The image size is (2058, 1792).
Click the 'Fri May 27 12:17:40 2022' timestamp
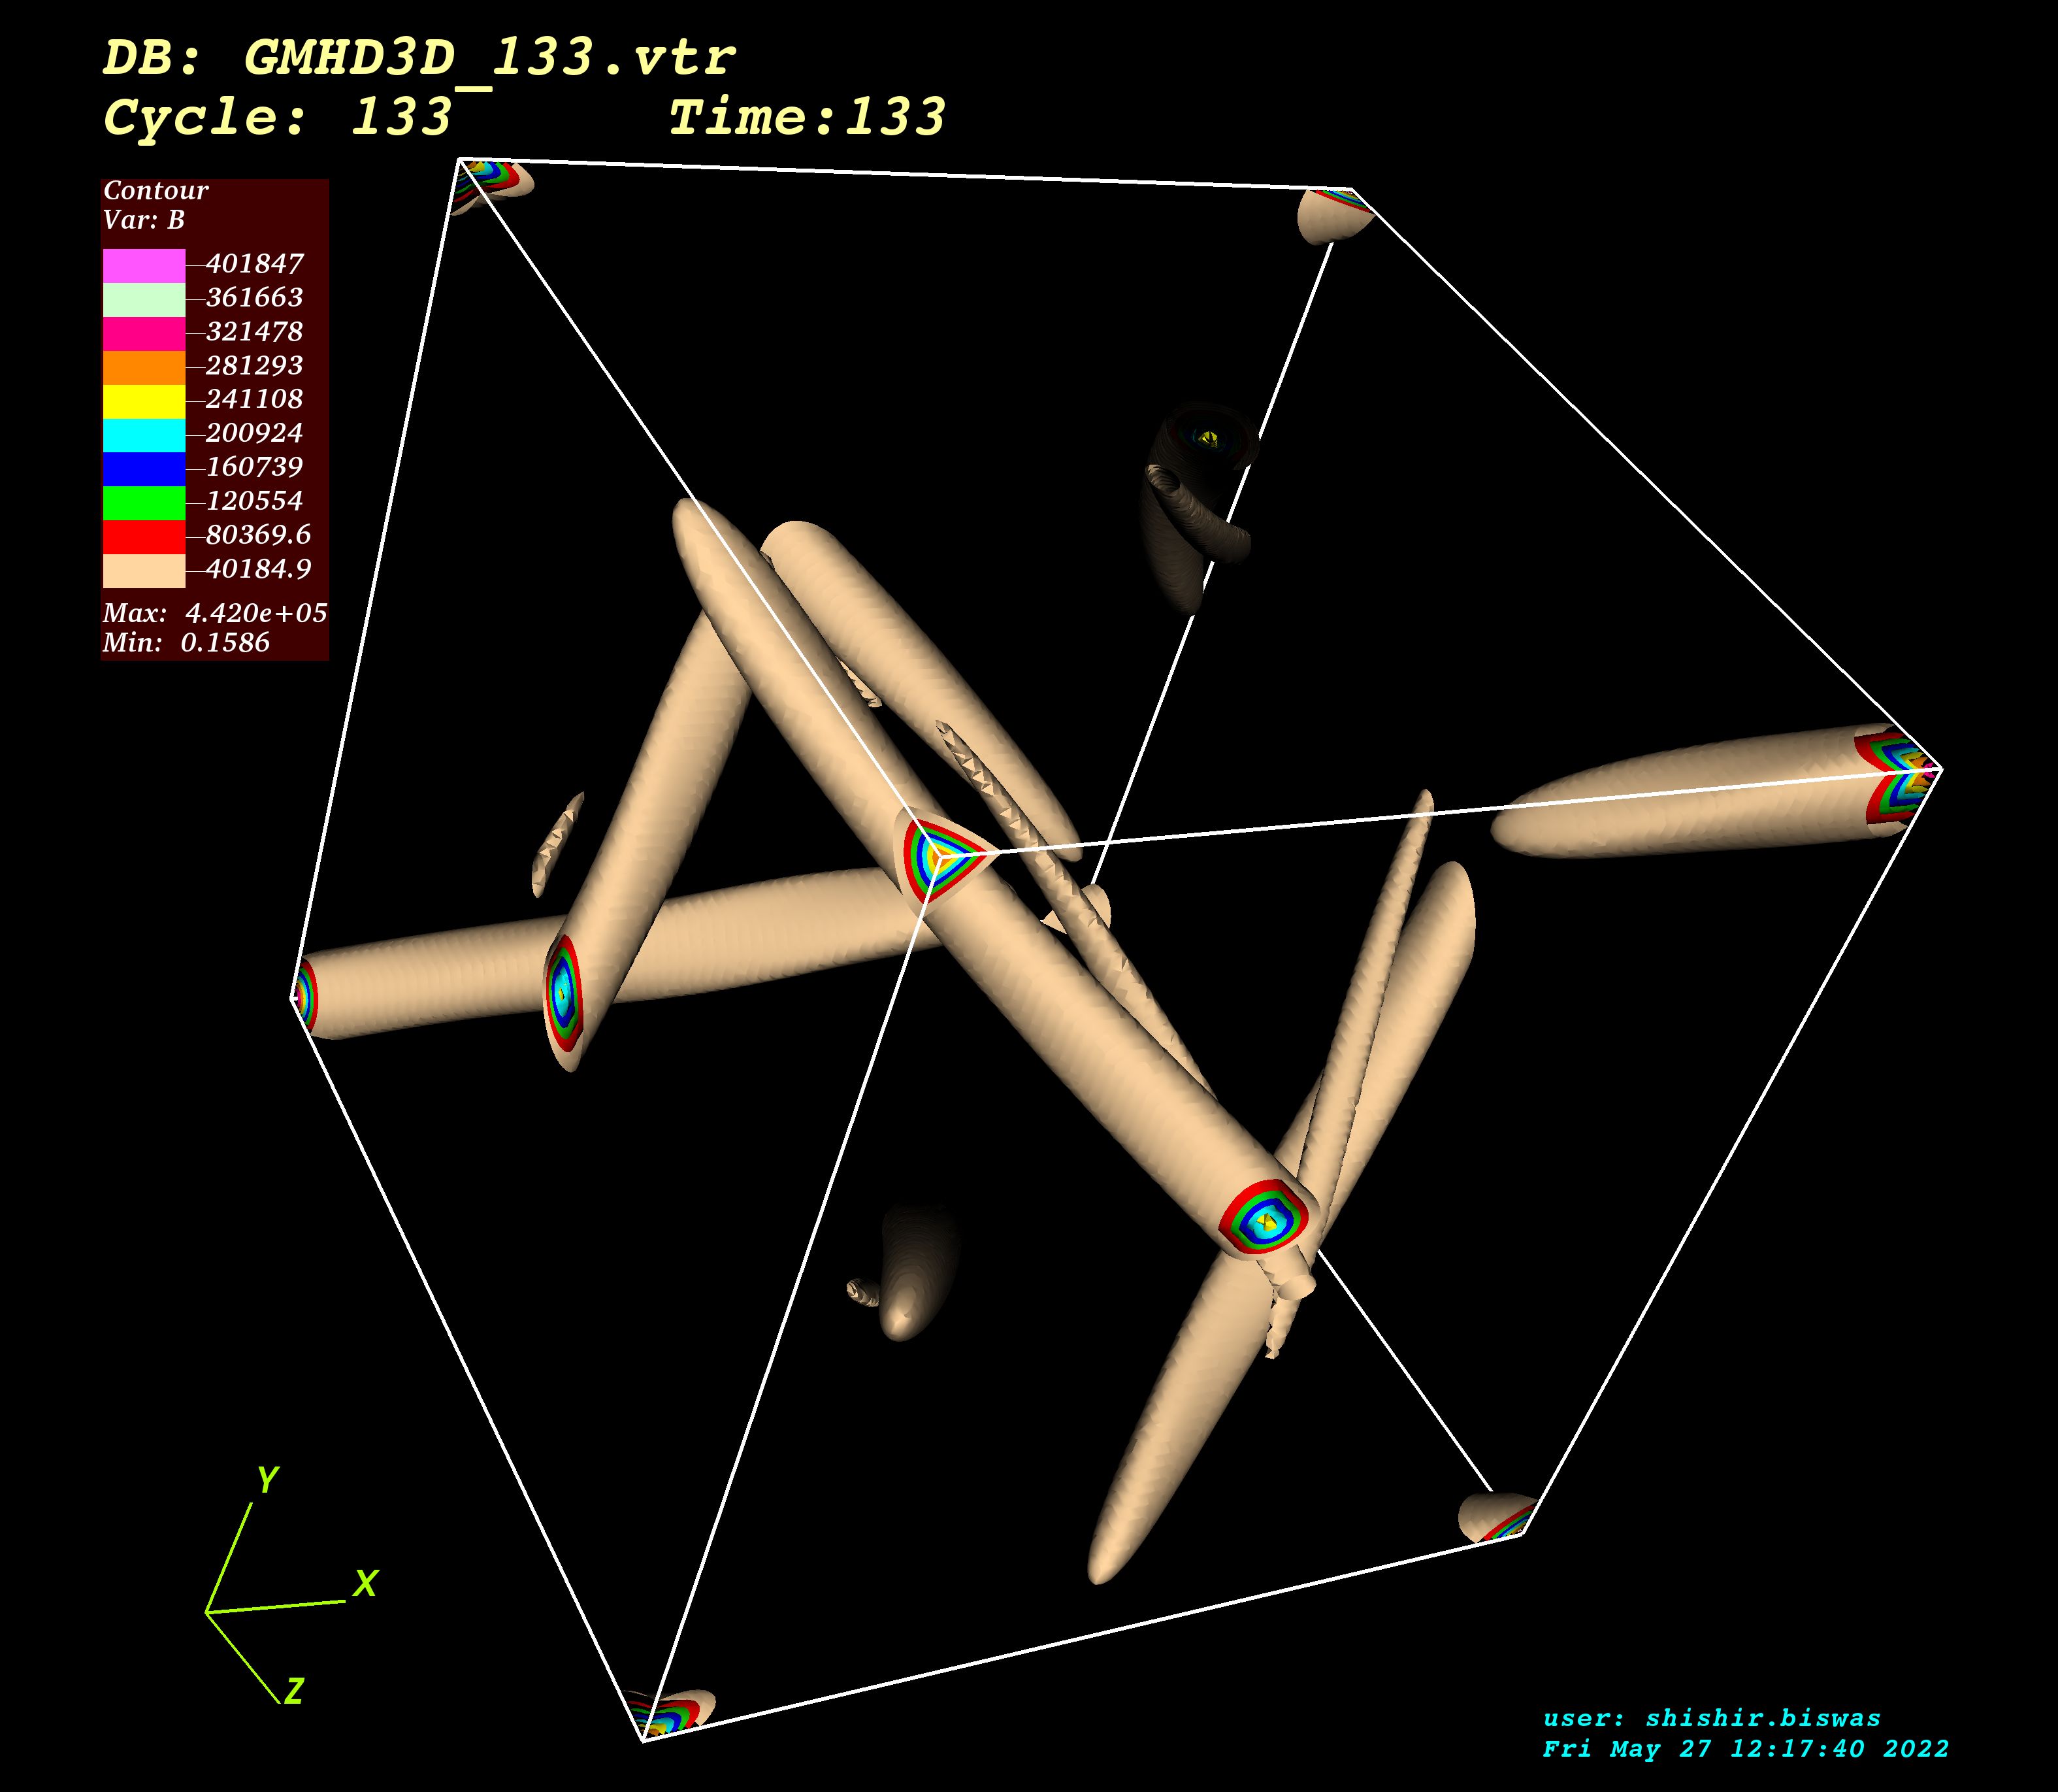(x=1746, y=1749)
